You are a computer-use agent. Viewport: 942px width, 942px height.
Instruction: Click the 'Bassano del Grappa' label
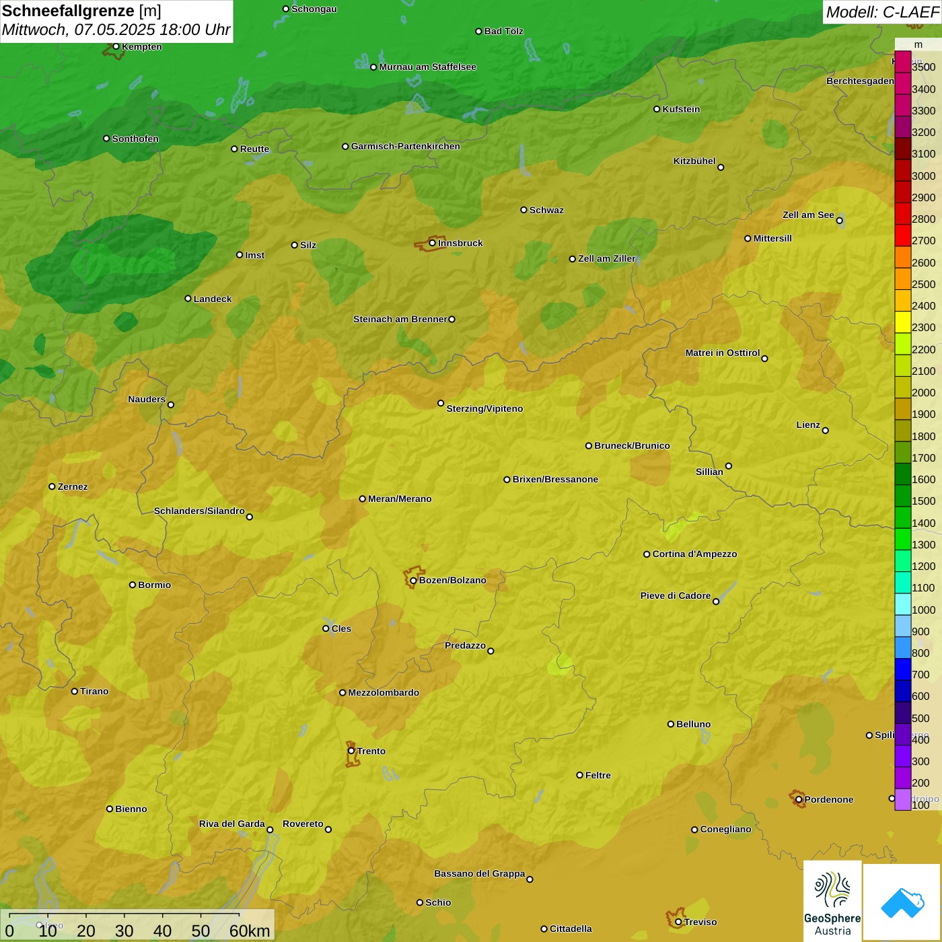coord(480,873)
